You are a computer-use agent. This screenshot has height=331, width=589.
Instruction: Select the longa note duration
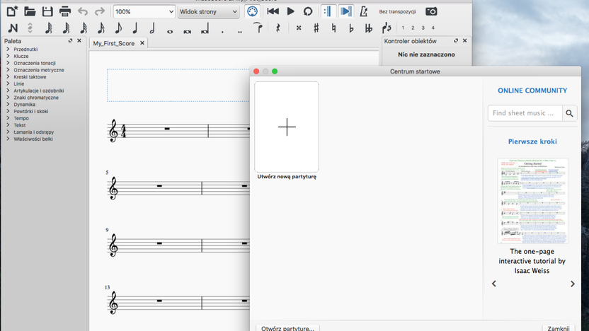click(x=205, y=29)
